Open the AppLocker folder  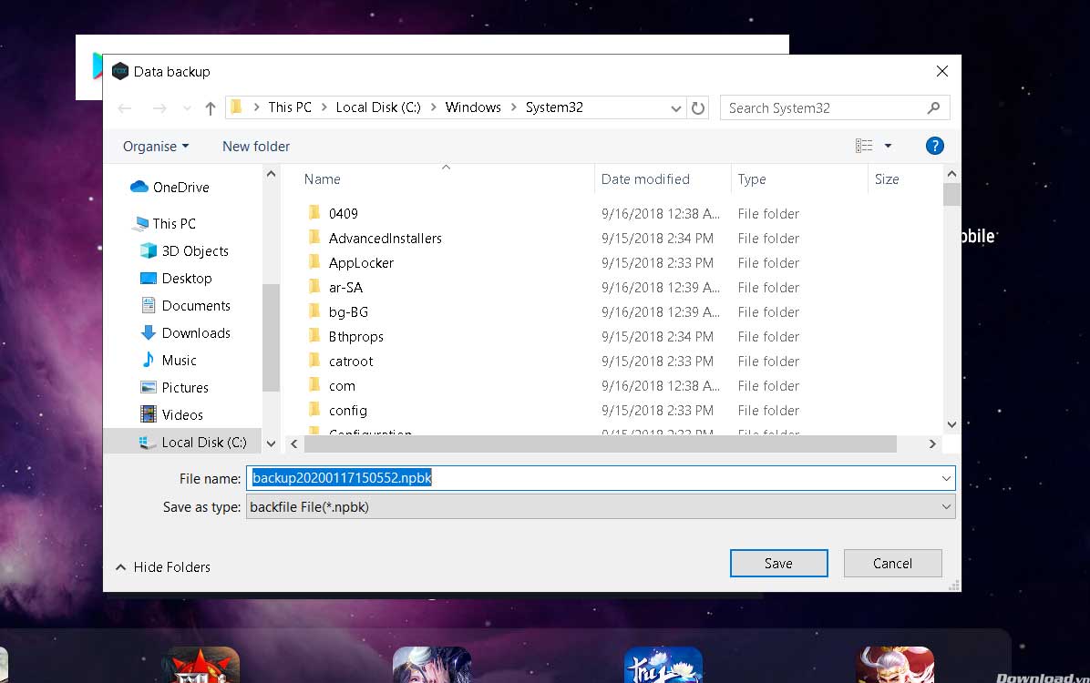361,263
